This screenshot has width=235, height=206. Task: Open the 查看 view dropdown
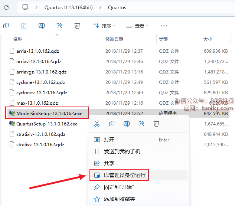pos(137,26)
